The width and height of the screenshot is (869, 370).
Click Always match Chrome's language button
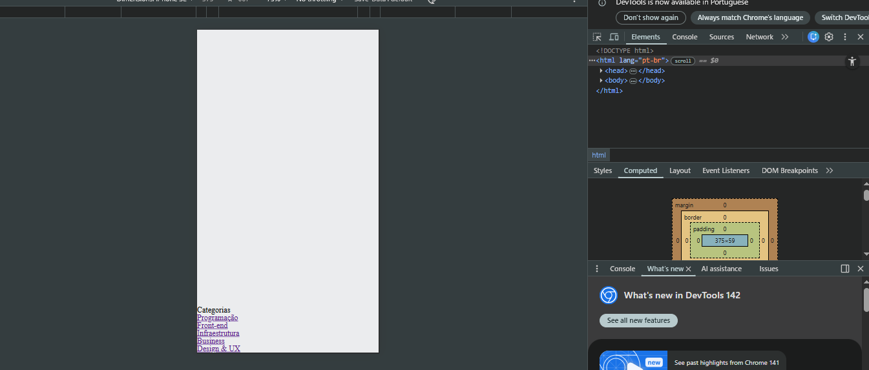[x=750, y=17]
